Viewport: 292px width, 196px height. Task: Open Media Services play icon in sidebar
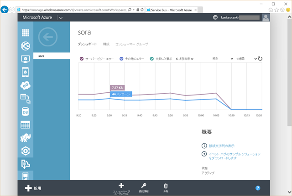(26, 151)
